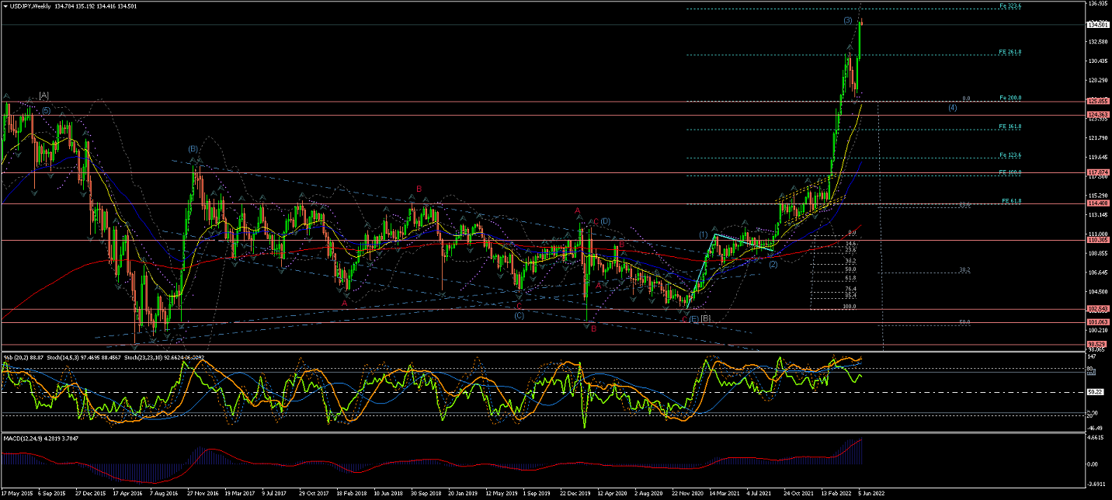Select the 128.290 price scale value
Viewport: 1112px width, 500px height.
1097,80
